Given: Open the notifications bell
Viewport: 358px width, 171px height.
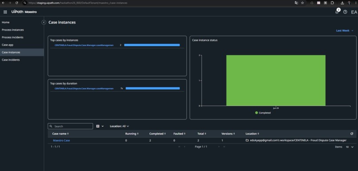Looking at the screenshot, I should pyautogui.click(x=337, y=12).
